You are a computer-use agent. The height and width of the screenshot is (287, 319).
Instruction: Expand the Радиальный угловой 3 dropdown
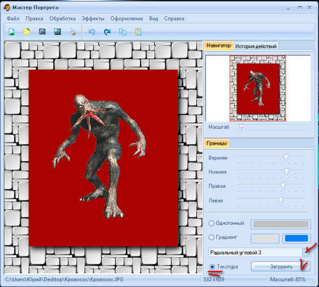click(x=306, y=252)
